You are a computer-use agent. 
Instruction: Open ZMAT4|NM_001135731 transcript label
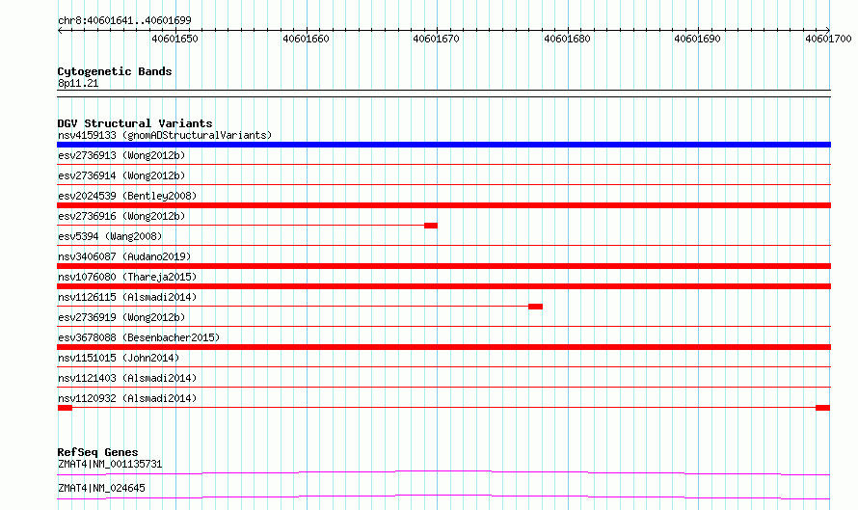point(110,464)
